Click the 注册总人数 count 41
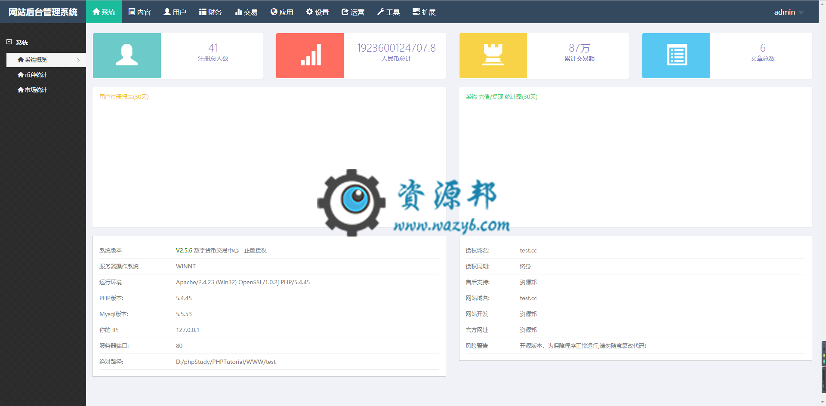This screenshot has height=406, width=826. [x=213, y=48]
